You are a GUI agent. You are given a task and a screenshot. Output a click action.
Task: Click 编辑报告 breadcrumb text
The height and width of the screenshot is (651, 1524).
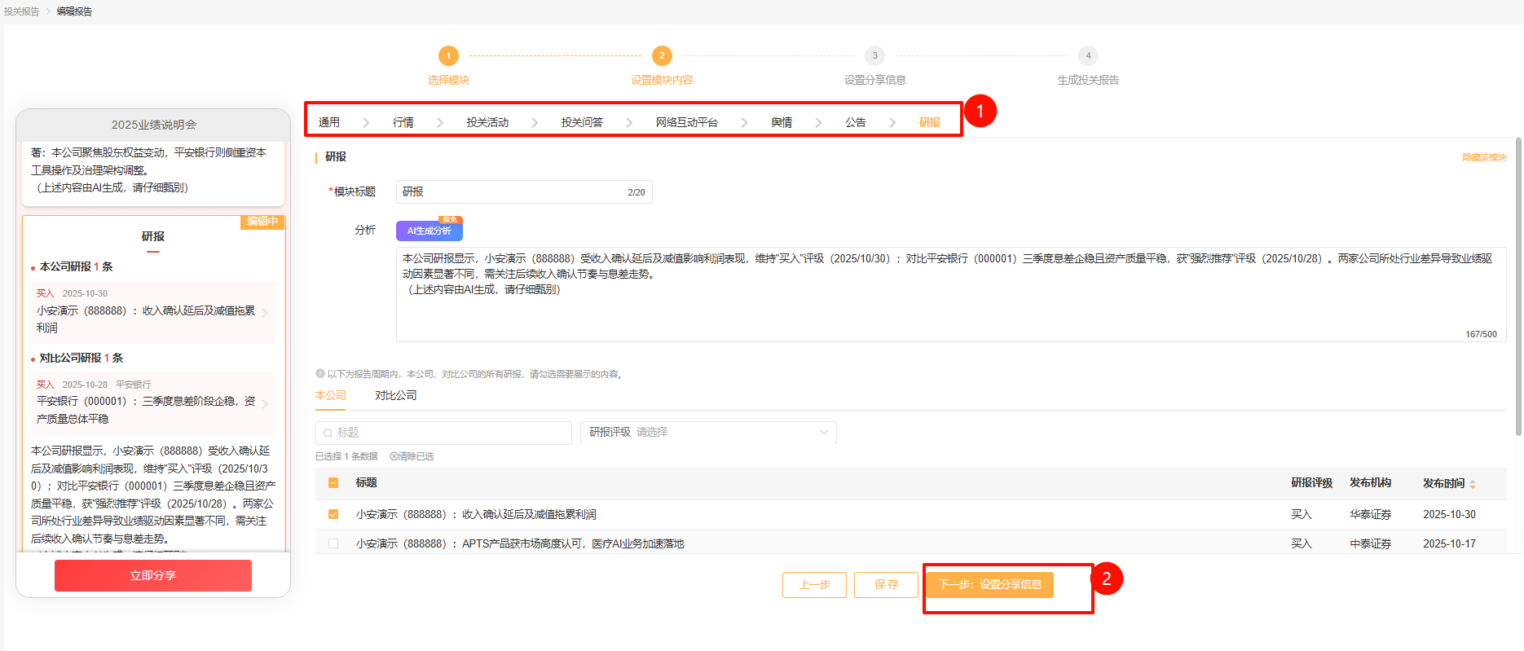(74, 11)
